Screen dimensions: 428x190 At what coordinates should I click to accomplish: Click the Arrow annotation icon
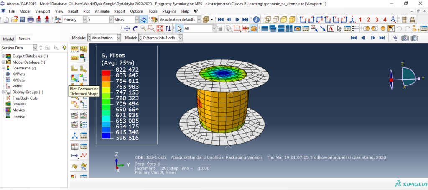tap(323, 28)
